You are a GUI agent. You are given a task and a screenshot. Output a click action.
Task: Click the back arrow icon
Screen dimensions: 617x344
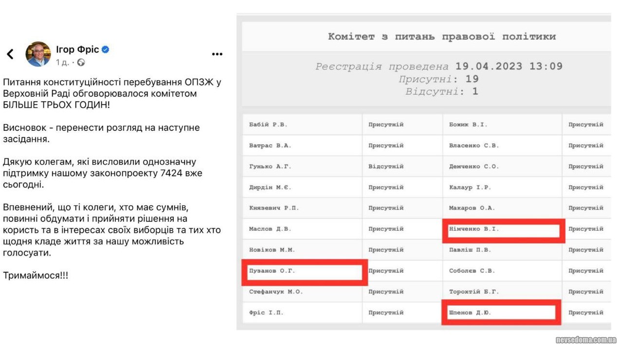[x=10, y=54]
